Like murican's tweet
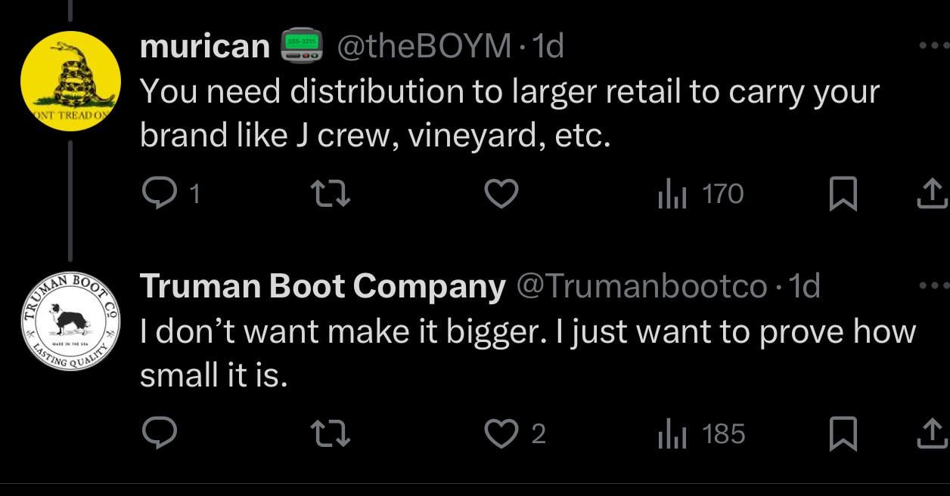The width and height of the screenshot is (950, 496). (500, 195)
